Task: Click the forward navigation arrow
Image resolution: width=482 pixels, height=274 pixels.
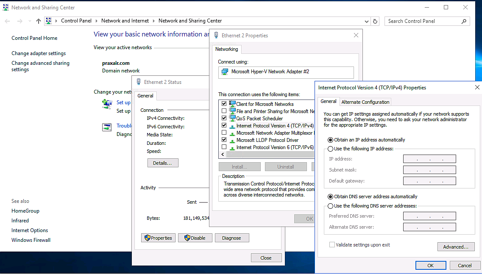Action: pos(20,21)
